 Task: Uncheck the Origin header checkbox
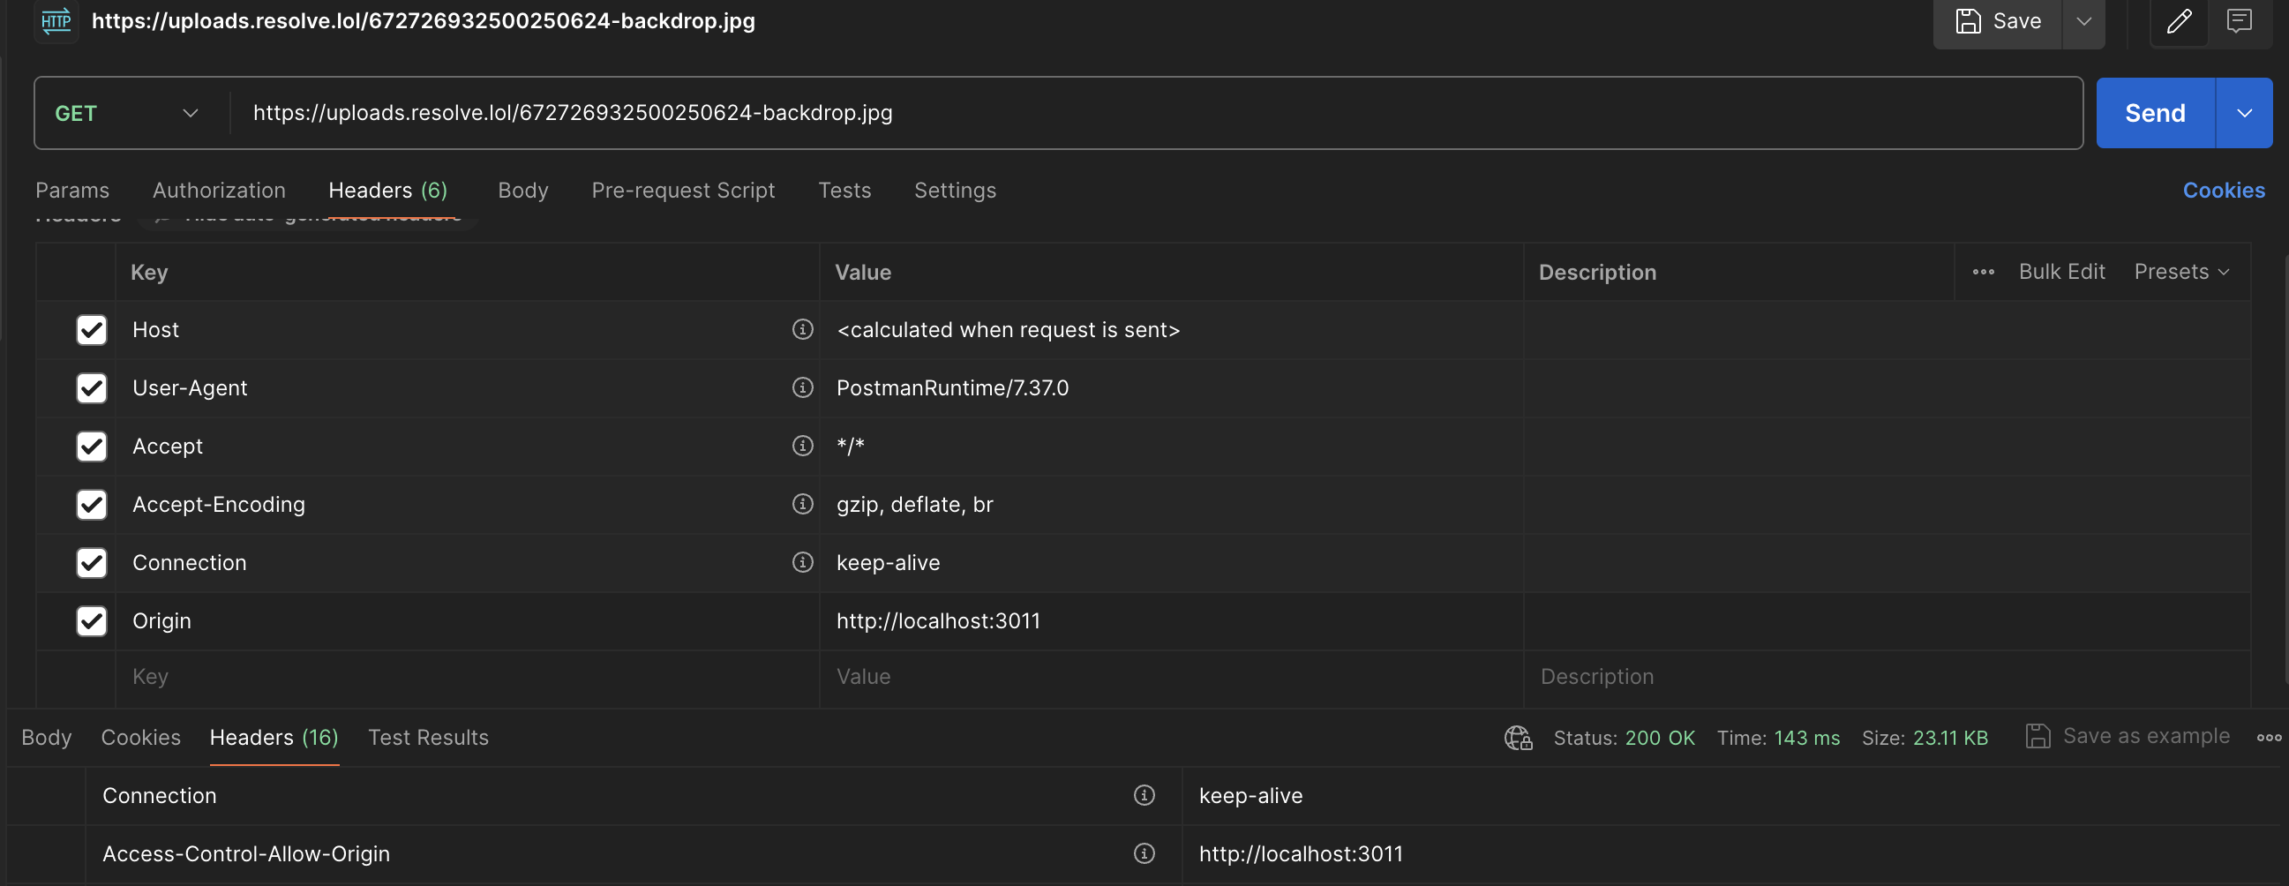pyautogui.click(x=92, y=620)
